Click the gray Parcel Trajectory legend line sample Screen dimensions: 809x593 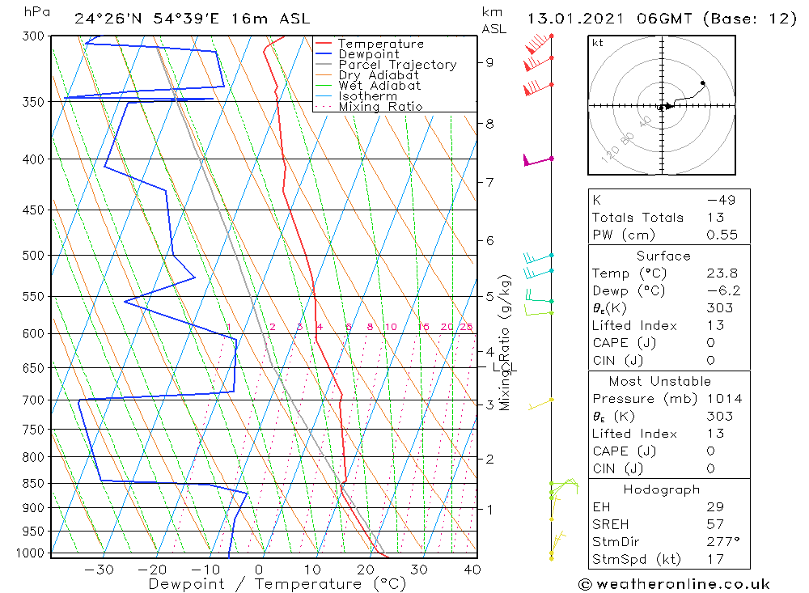tap(323, 65)
